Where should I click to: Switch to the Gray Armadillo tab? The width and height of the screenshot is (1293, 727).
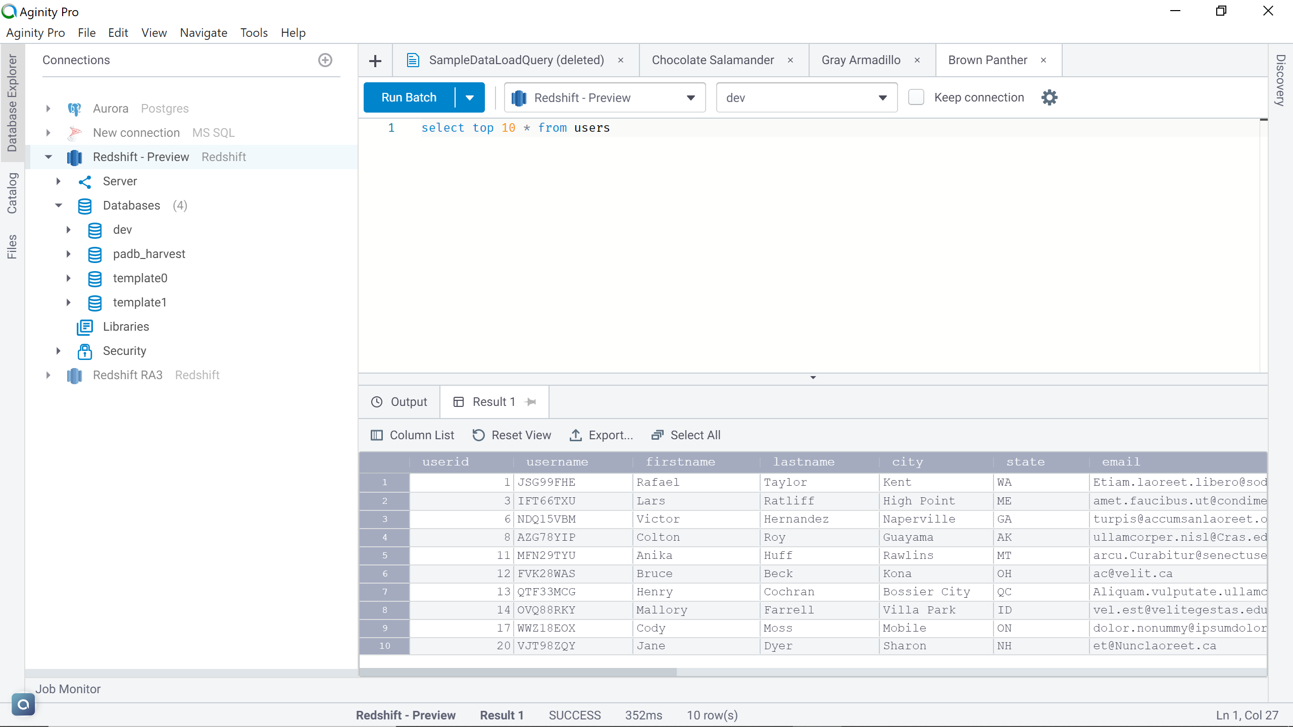pos(861,60)
